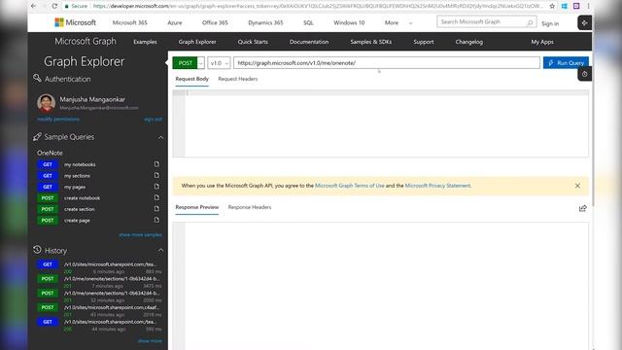622x350 pixels.
Task: Click the Sample Queries rocket icon
Action: (x=37, y=137)
